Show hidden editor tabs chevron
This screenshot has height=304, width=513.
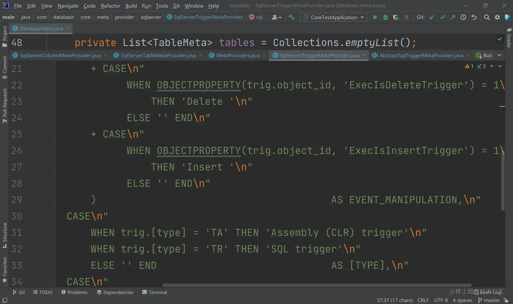tap(499, 55)
